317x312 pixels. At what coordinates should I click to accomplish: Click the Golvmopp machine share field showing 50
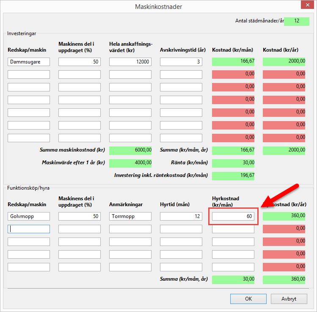point(80,216)
